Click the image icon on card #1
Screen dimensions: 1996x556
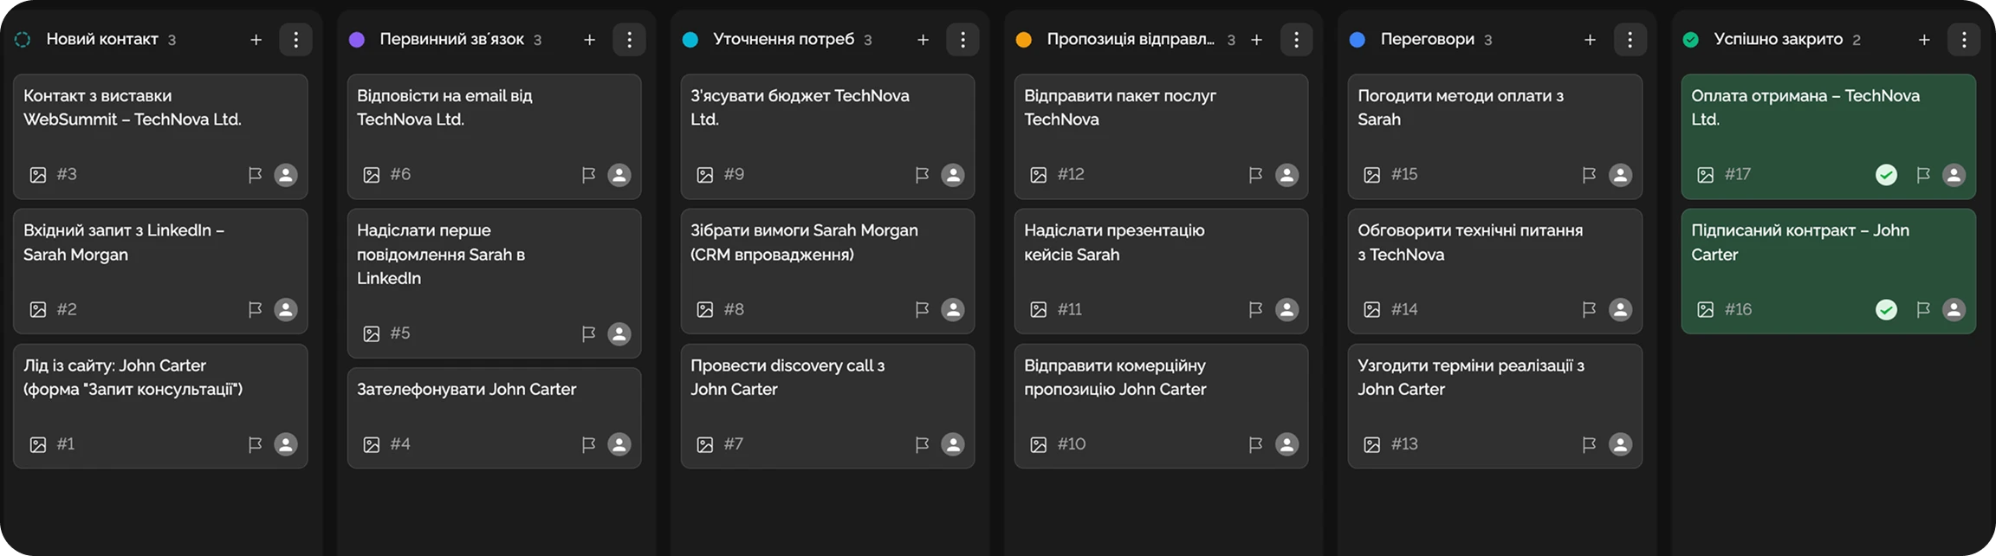[38, 444]
